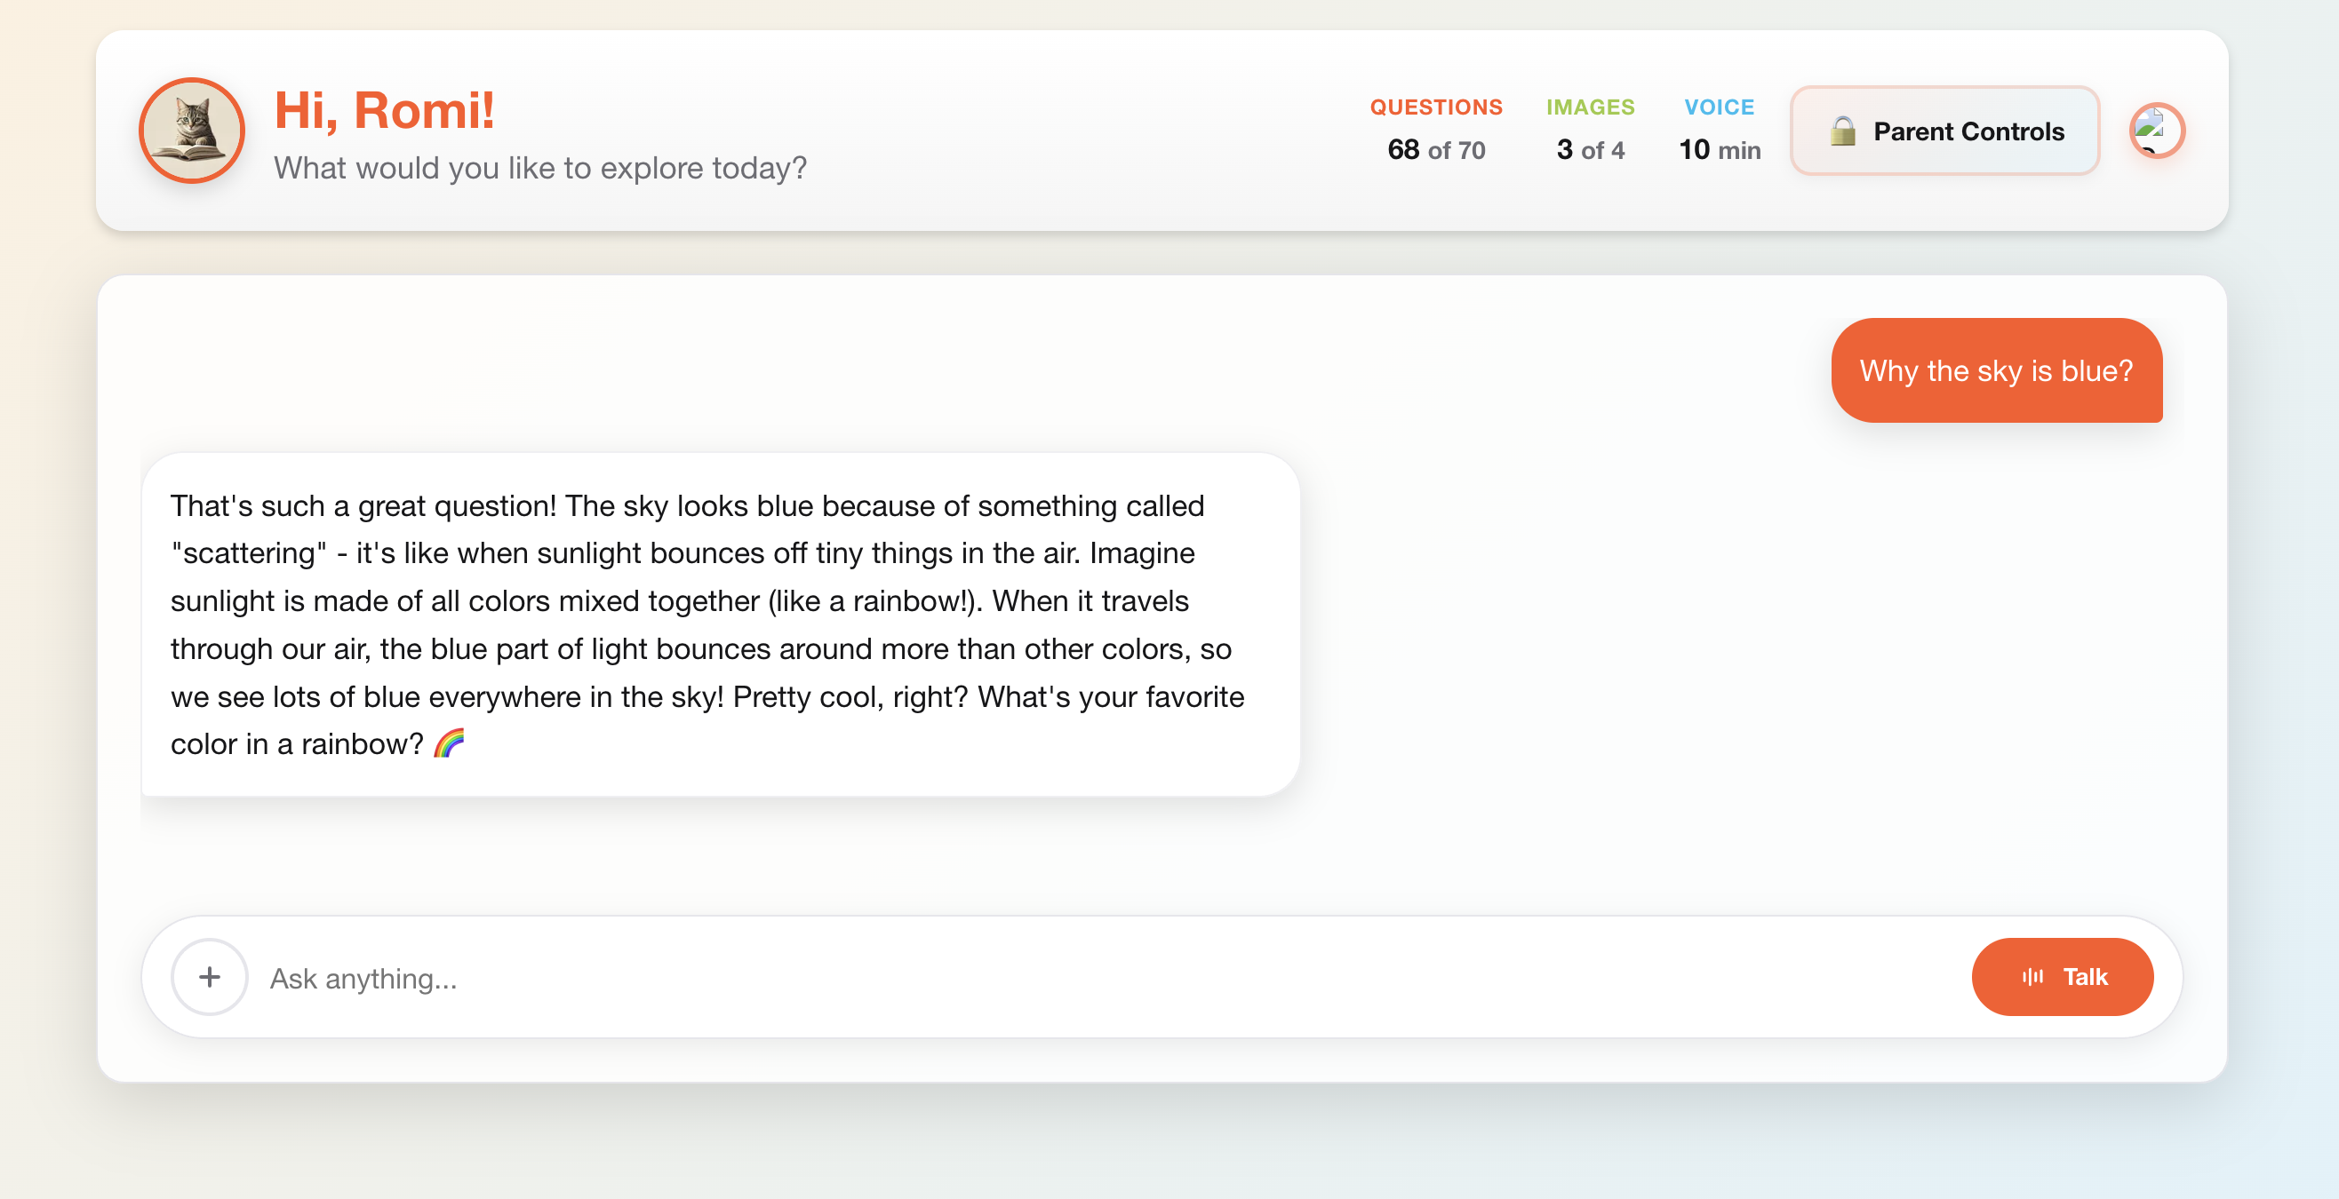Click the 'Ask anything...' input field
The width and height of the screenshot is (2339, 1199).
tap(635, 977)
